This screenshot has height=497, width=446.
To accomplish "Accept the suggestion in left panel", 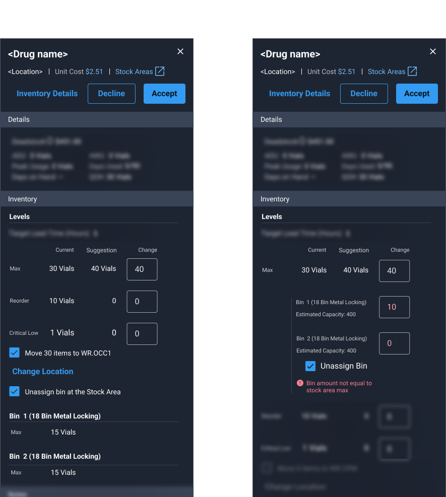I will coord(164,94).
